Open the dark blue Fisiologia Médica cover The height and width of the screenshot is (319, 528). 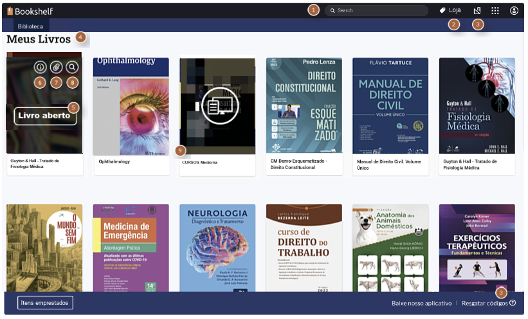477,105
